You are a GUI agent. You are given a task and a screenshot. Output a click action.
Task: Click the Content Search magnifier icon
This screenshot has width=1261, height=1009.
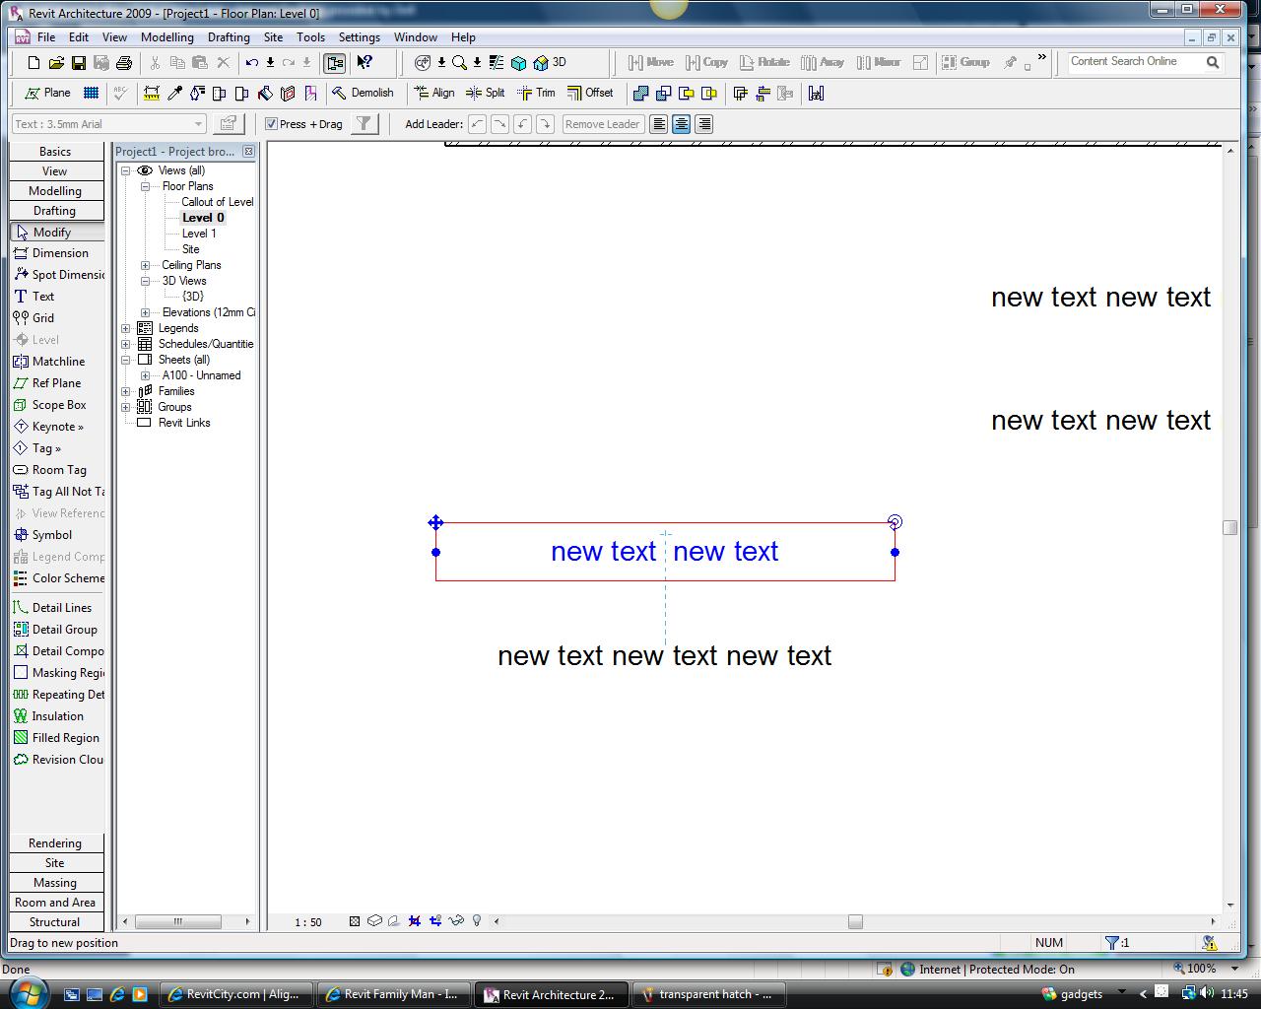(1213, 62)
